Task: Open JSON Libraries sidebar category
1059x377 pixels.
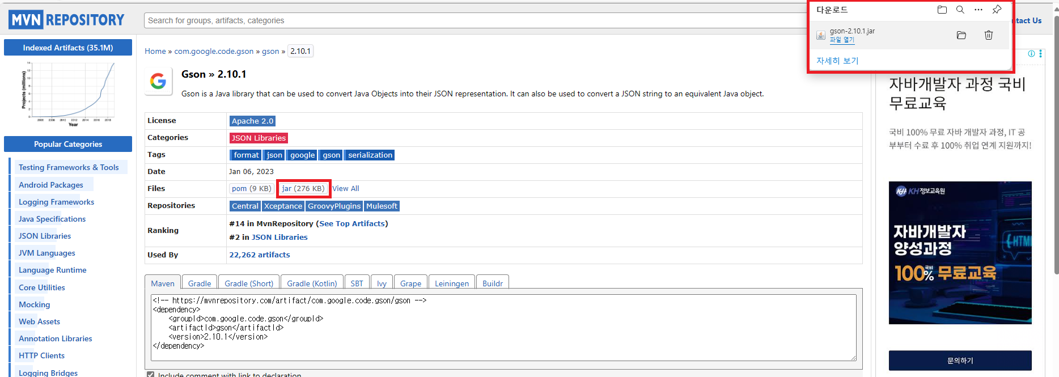Action: click(45, 236)
